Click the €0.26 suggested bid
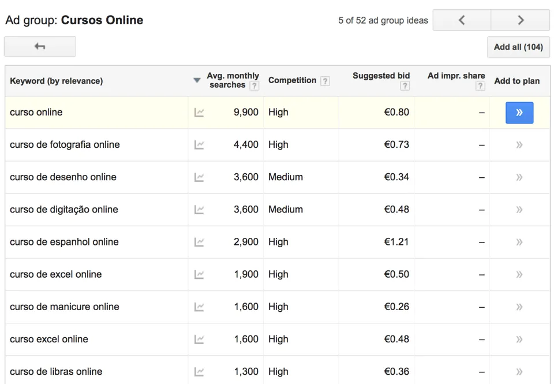Viewport: 554px width, 384px height. pyautogui.click(x=396, y=307)
